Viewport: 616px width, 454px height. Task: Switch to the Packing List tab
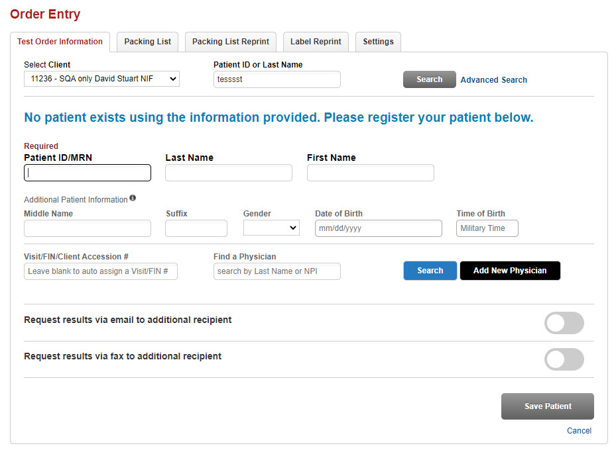point(147,42)
